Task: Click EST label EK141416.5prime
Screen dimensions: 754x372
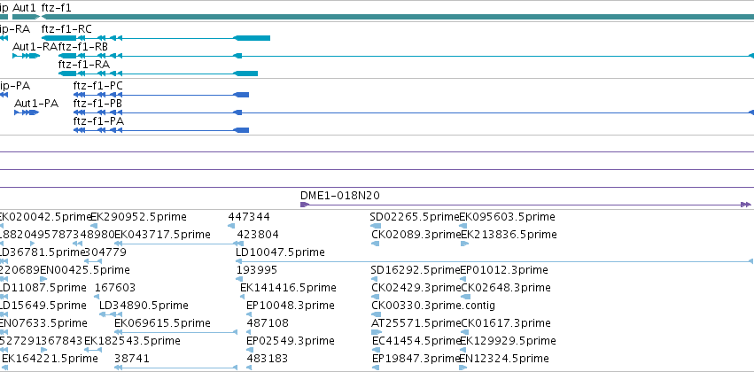Action: coord(288,289)
